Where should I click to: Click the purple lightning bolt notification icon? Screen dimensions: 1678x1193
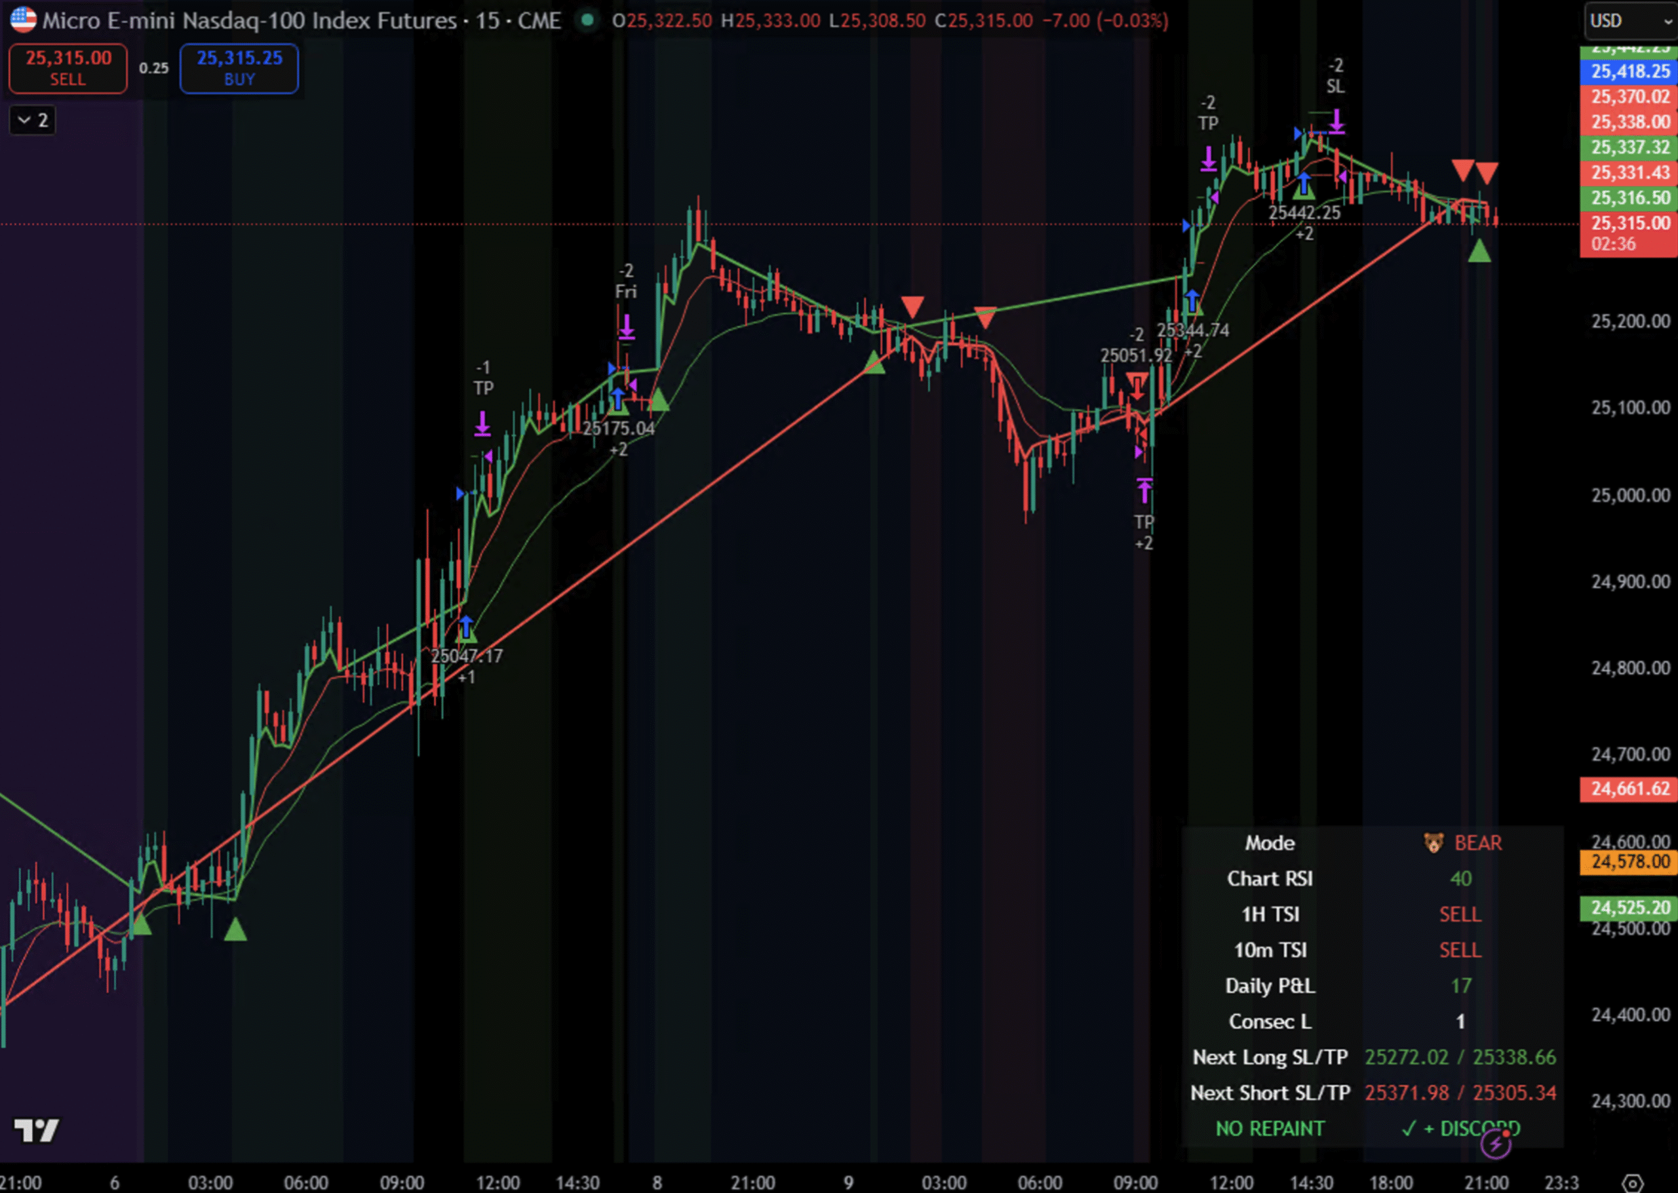pos(1495,1144)
